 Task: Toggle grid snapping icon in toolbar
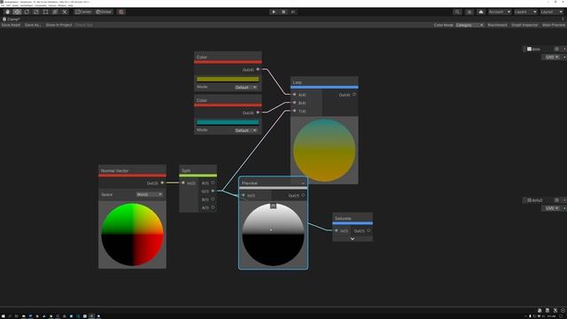pos(121,12)
